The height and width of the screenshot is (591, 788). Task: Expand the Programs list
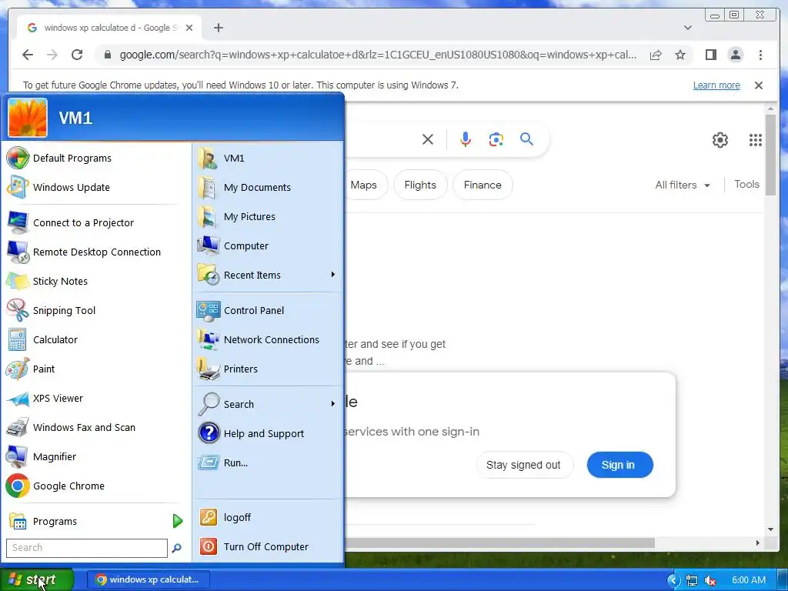tap(95, 521)
